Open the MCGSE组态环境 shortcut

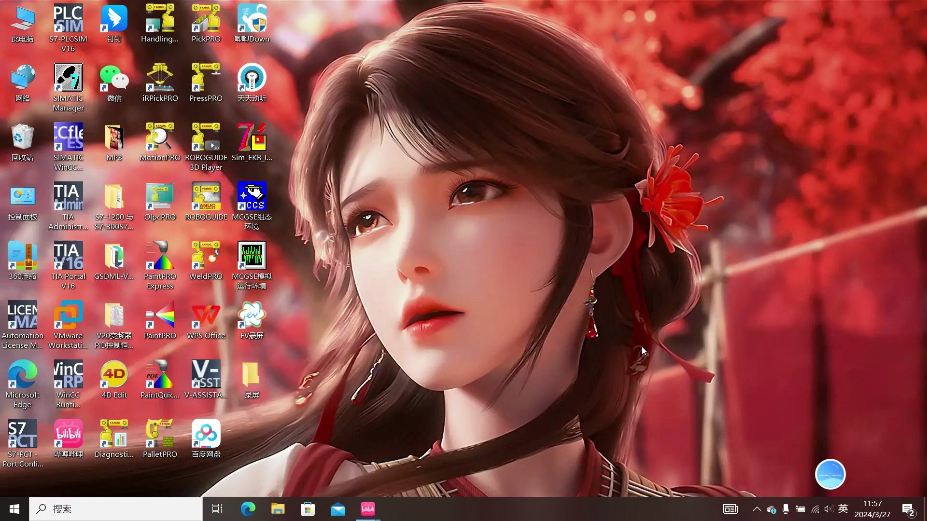(252, 197)
